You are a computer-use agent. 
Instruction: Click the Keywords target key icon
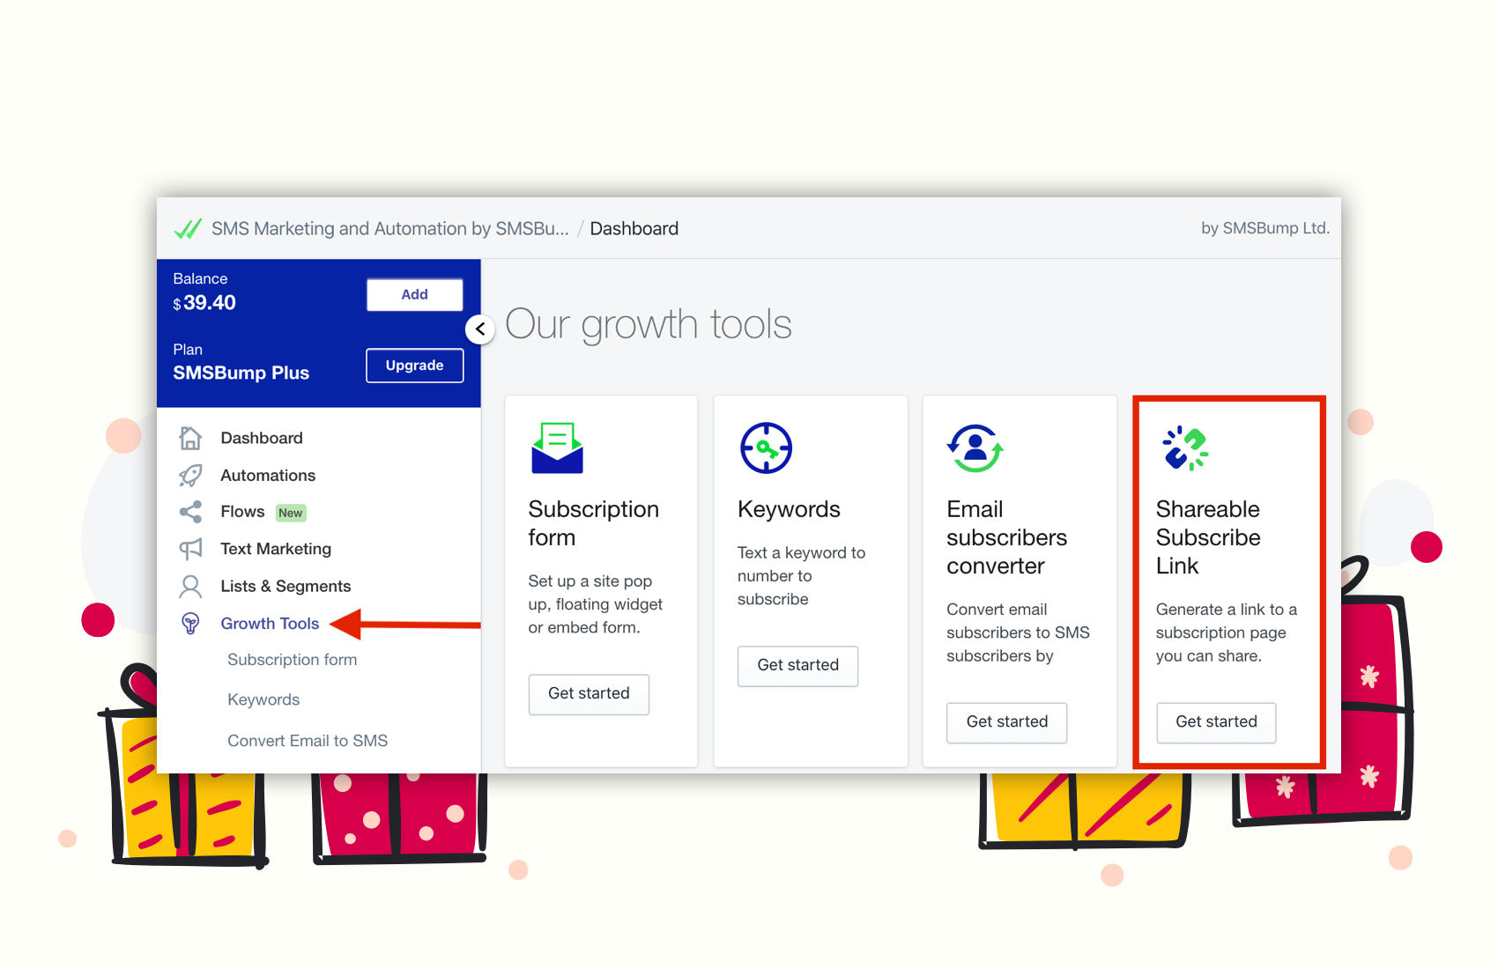click(x=766, y=448)
